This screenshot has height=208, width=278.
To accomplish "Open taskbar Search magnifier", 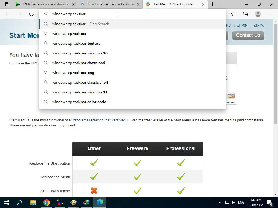I will point(20,203).
